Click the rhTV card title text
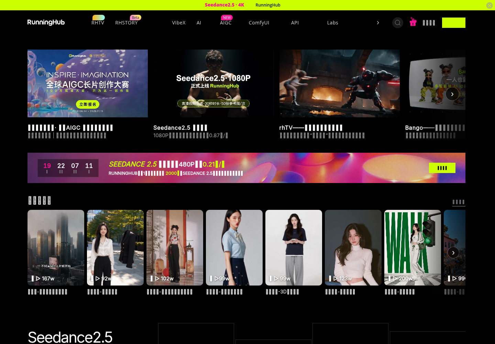The width and height of the screenshot is (495, 344). point(311,128)
